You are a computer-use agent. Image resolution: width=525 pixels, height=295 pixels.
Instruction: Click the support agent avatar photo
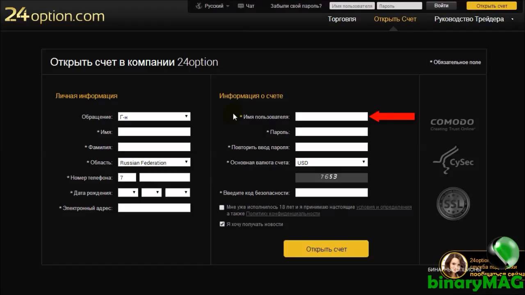454,265
